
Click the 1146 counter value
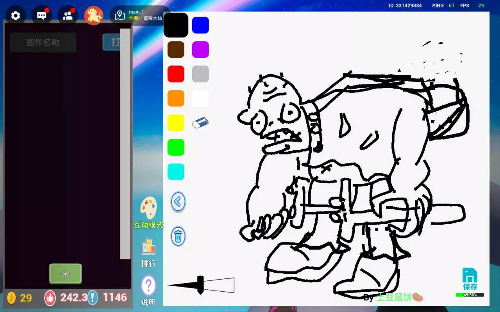coord(115,298)
